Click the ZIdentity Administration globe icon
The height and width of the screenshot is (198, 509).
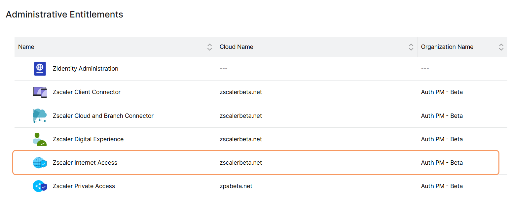pos(40,69)
